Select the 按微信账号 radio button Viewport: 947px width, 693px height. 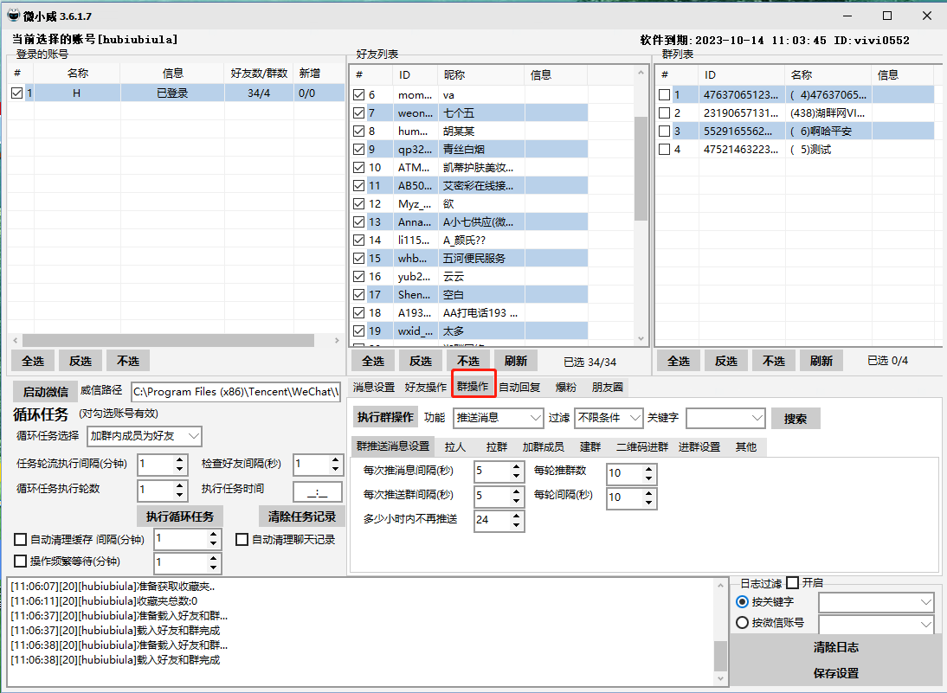pos(742,623)
